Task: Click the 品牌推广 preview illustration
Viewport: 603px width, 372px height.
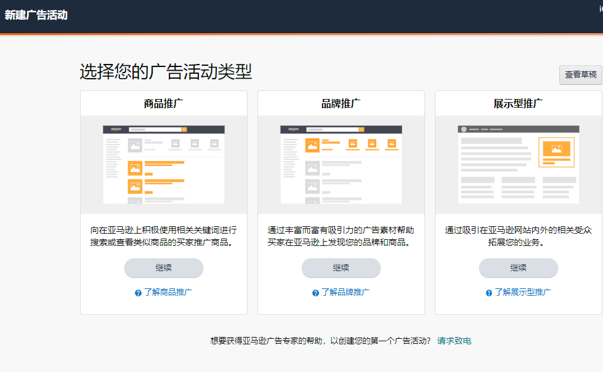Action: pos(341,164)
